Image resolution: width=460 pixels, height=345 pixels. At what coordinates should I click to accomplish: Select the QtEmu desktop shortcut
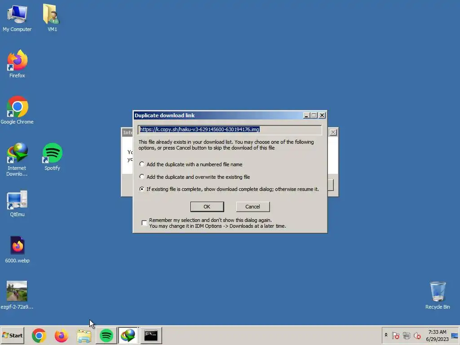pyautogui.click(x=17, y=203)
